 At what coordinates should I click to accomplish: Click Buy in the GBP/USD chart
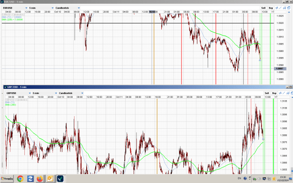click(x=274, y=93)
